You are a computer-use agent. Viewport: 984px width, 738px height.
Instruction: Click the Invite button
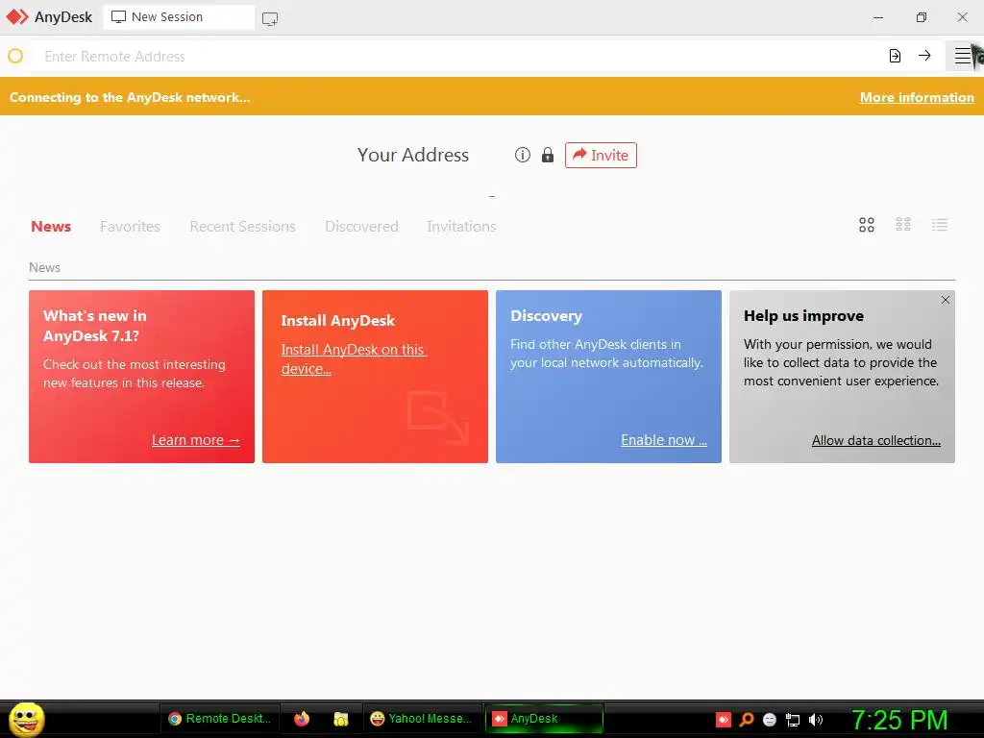(x=601, y=155)
